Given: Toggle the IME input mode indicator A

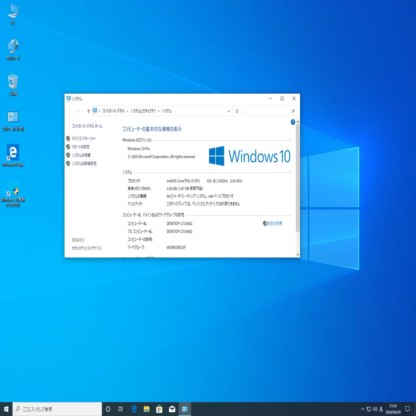Looking at the screenshot, I should pos(381,409).
